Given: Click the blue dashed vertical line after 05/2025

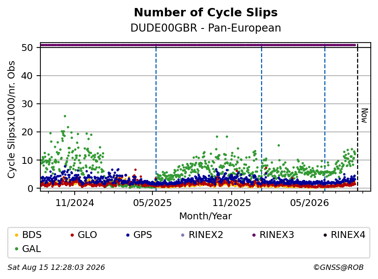Looking at the screenshot, I should point(156,118).
